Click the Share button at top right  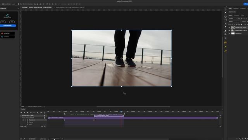tap(246, 4)
